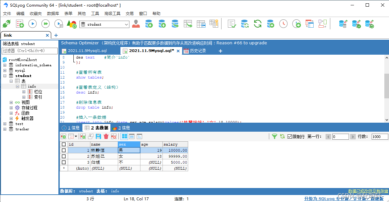389x202 pixels.
Task: Switch to text view icon
Action: pos(139,136)
